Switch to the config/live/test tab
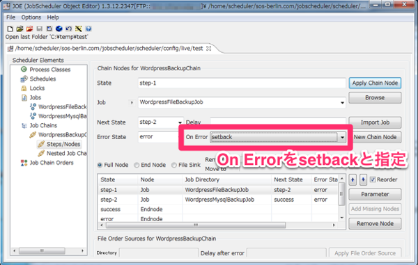This screenshot has width=418, height=265. [109, 49]
